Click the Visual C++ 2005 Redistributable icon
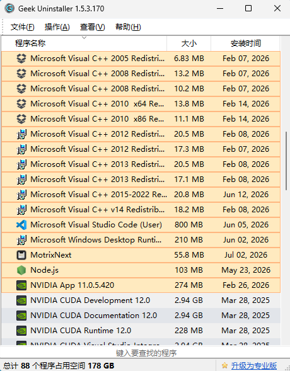 [21, 59]
